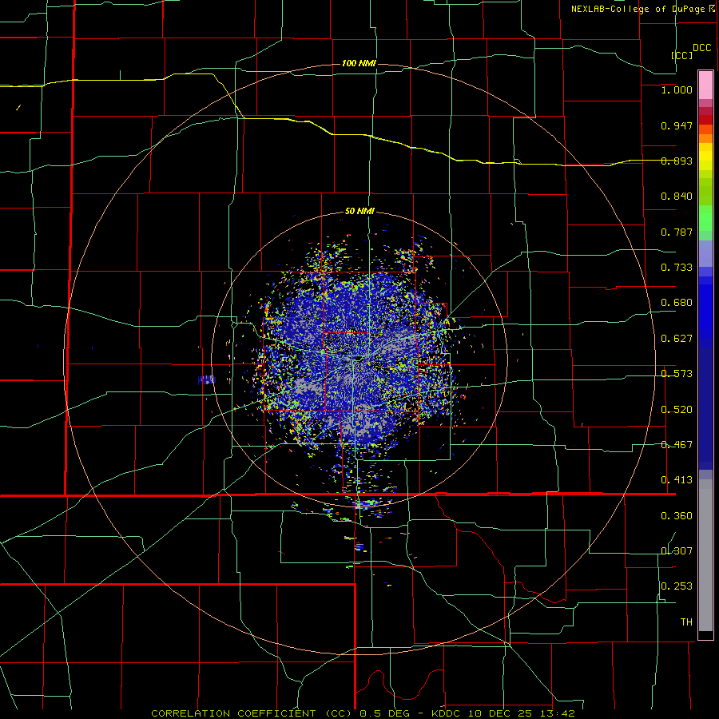Click the 0.680 scale value
The width and height of the screenshot is (719, 719).
coord(677,303)
